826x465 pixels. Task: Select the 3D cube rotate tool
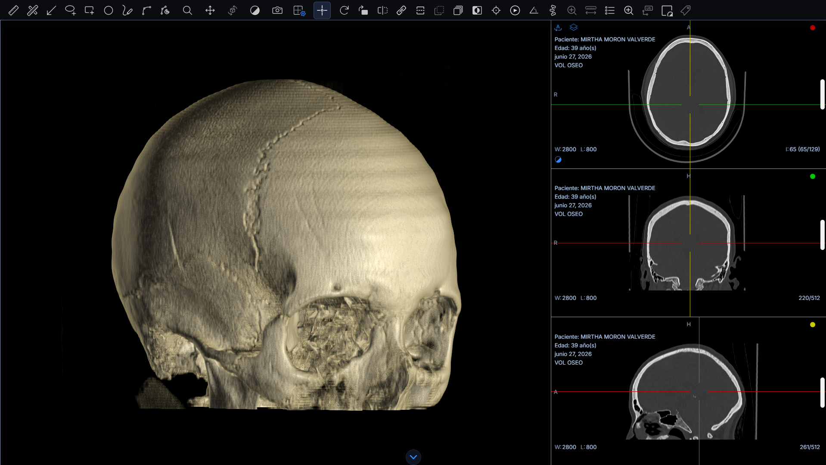233,10
